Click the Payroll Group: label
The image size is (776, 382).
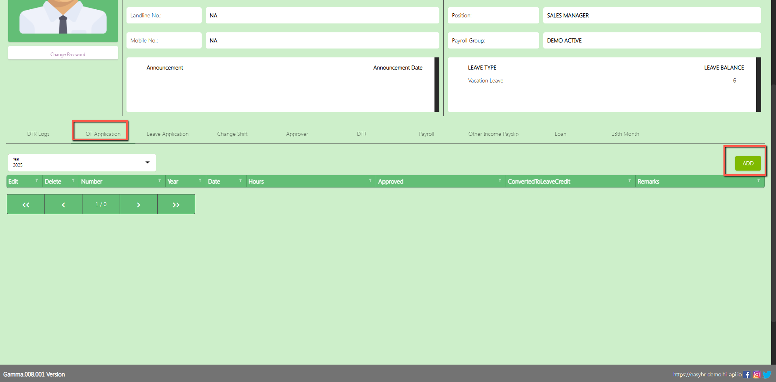468,40
